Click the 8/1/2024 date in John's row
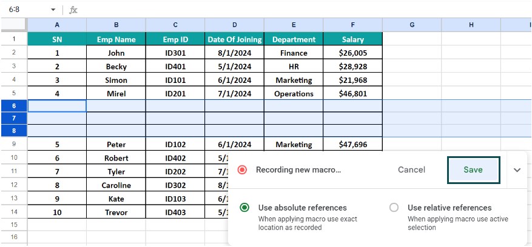 [234, 53]
